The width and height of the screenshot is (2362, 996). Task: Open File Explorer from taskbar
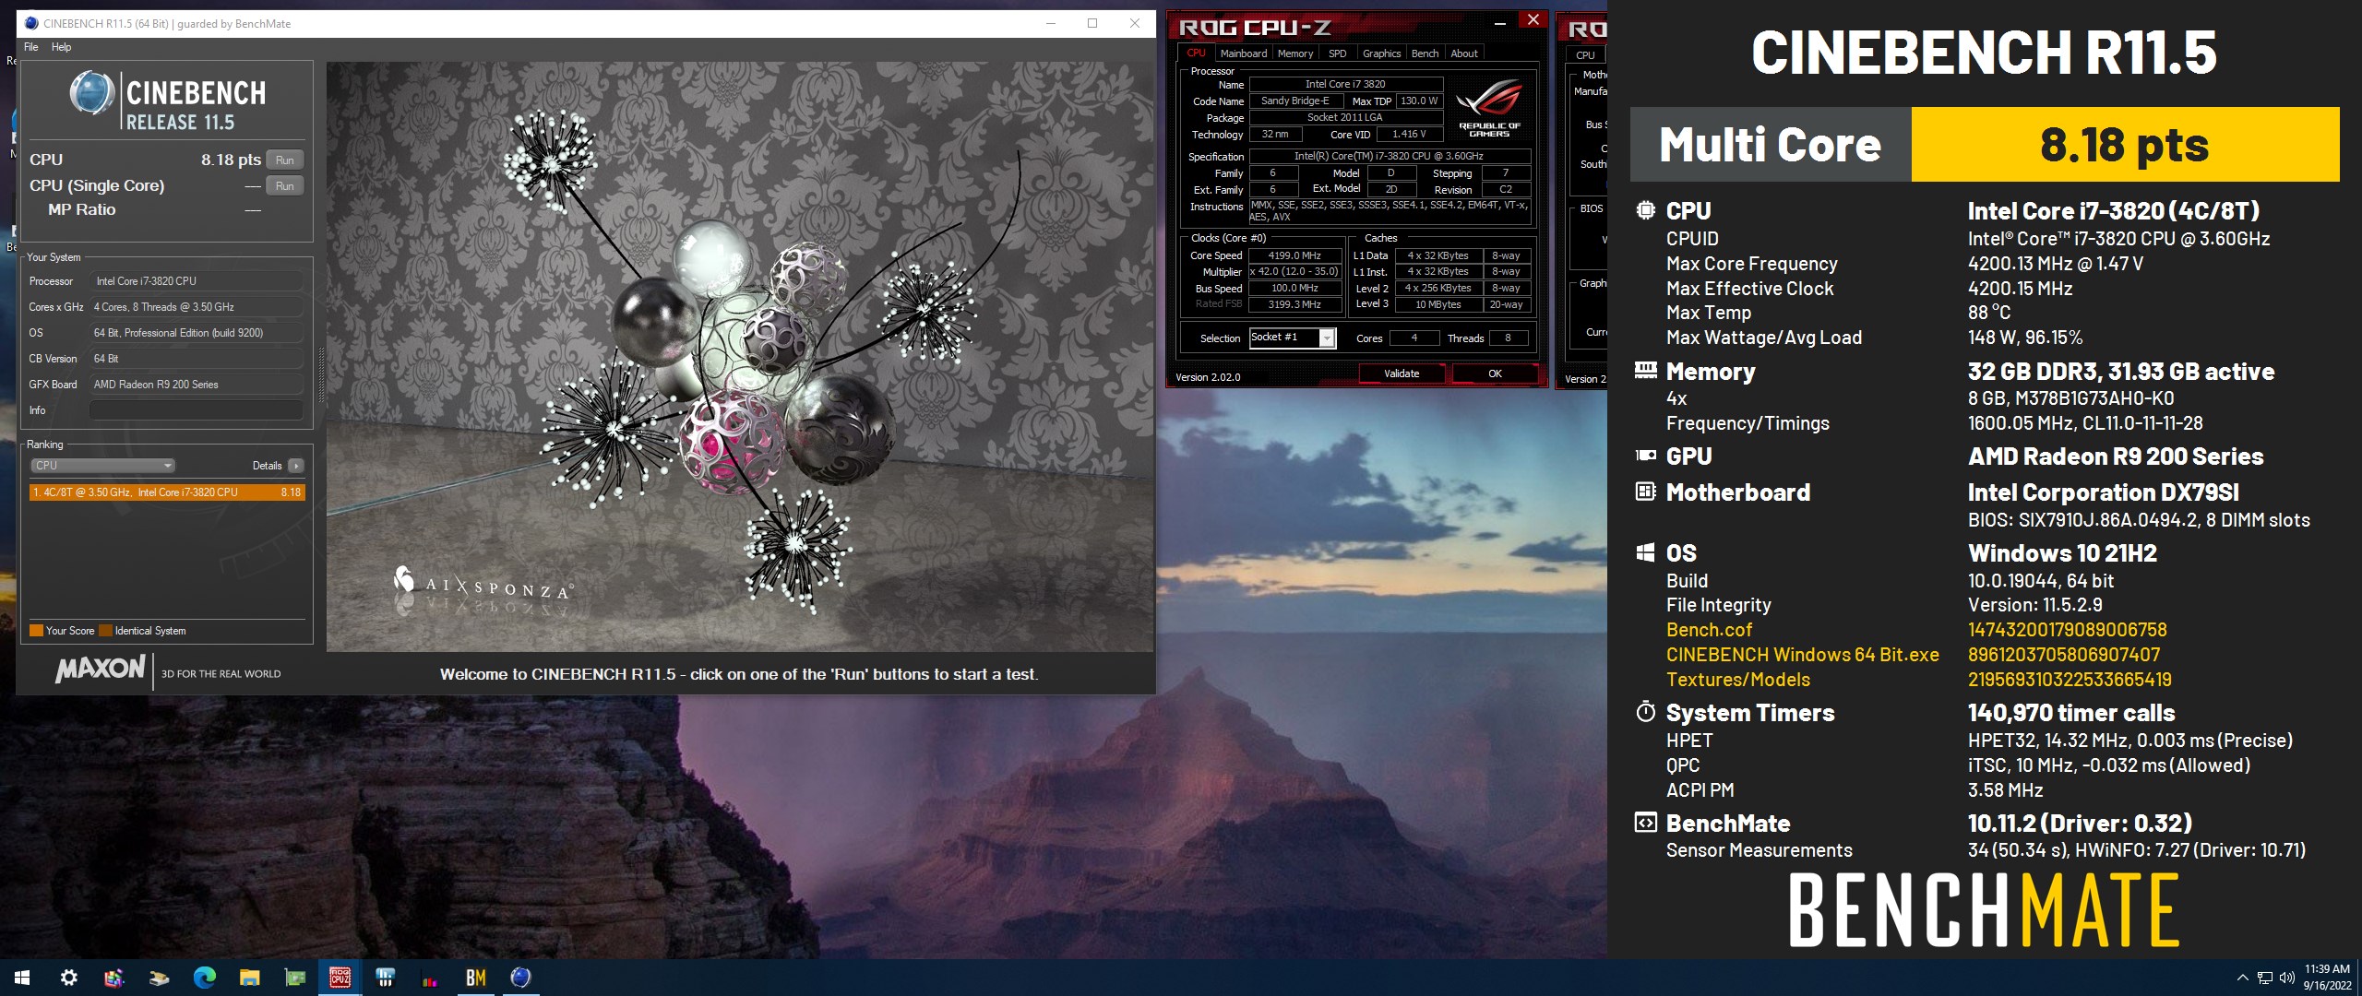click(x=249, y=978)
